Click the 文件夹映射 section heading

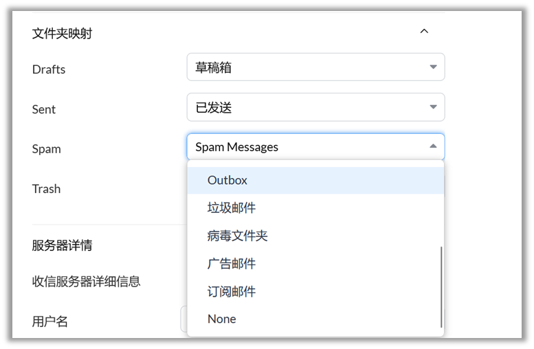[63, 34]
